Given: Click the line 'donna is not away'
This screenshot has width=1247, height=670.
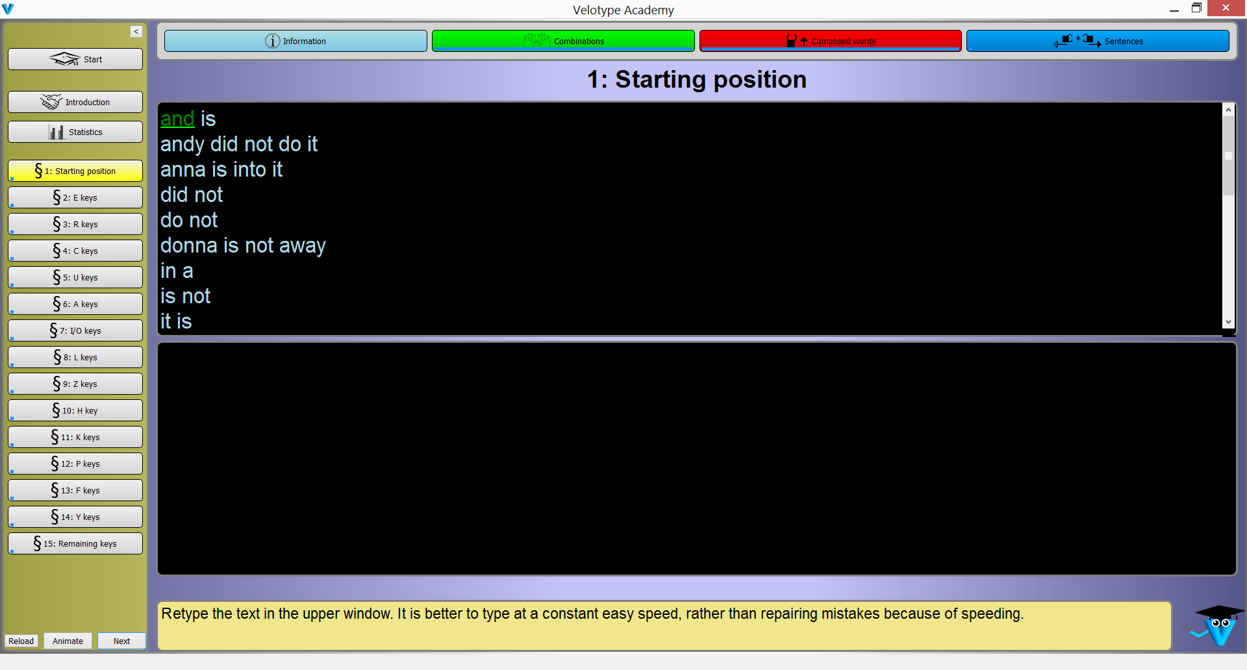Looking at the screenshot, I should pyautogui.click(x=243, y=245).
